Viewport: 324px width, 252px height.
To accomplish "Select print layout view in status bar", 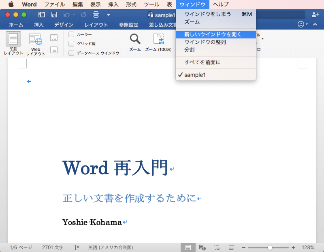I will click(x=188, y=248).
